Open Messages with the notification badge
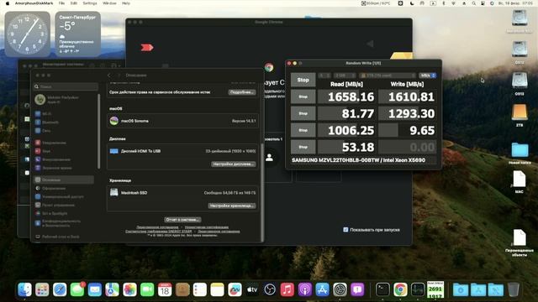This screenshot has width=538, height=302. [77, 289]
